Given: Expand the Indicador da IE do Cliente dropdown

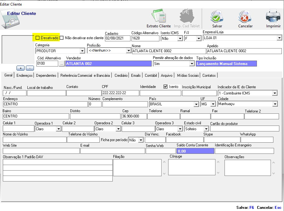Looking at the screenshot, I should pos(275,93).
